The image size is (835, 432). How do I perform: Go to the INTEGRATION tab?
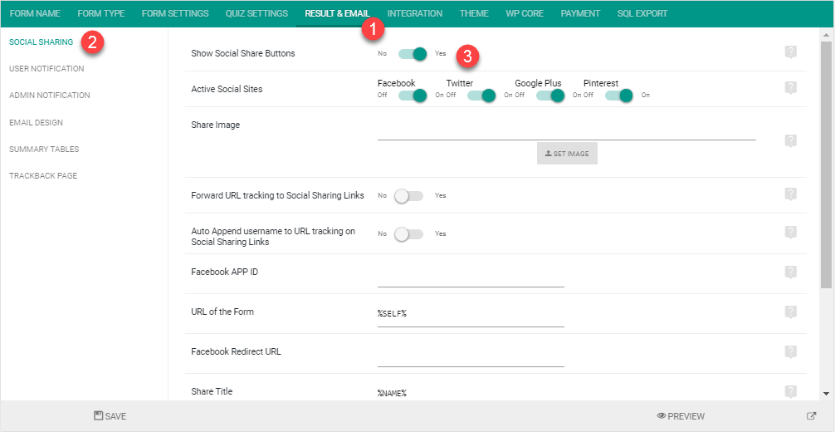(415, 14)
